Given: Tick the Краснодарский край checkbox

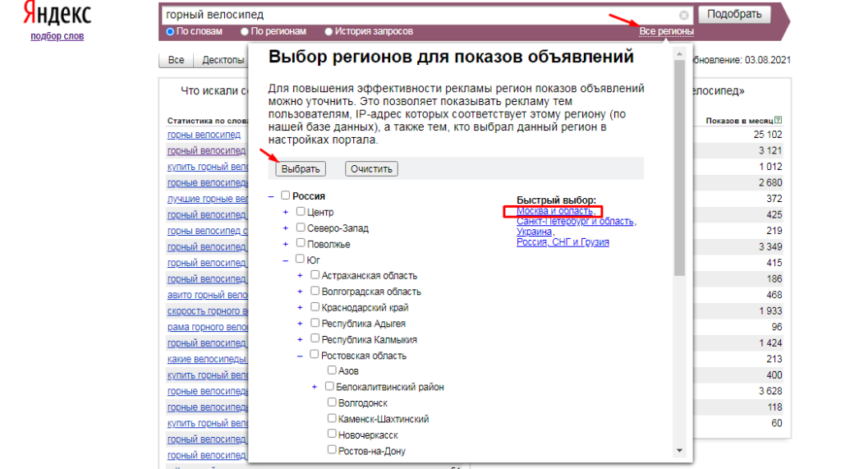Looking at the screenshot, I should tap(315, 307).
